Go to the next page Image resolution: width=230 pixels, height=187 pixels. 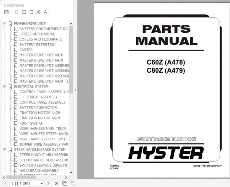point(48,184)
